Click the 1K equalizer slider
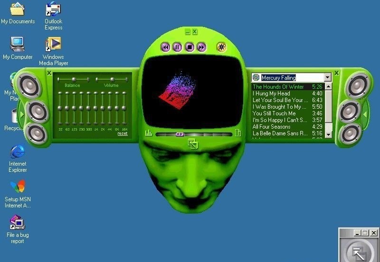 point(95,108)
